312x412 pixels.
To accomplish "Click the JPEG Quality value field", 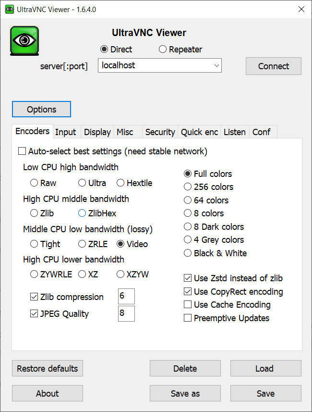I will (126, 313).
